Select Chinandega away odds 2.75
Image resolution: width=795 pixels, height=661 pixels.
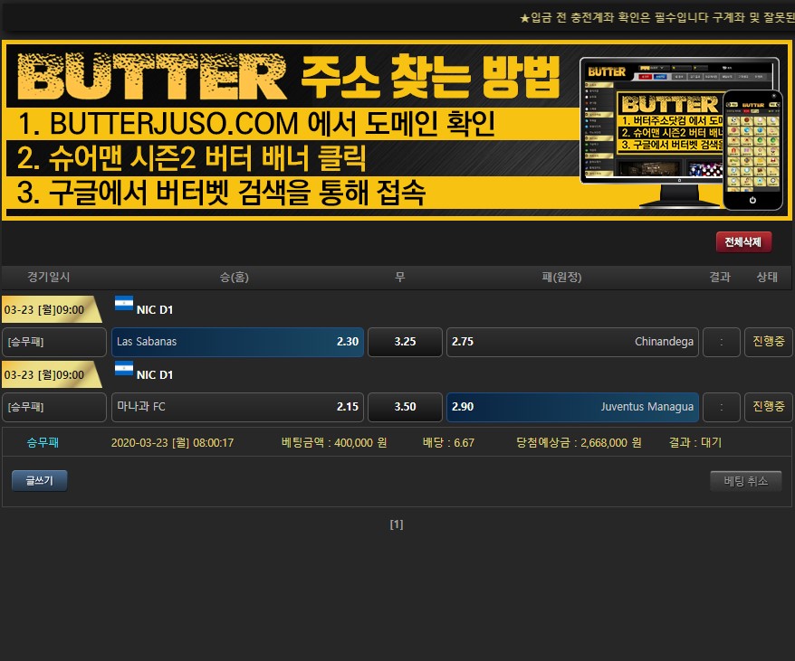572,342
